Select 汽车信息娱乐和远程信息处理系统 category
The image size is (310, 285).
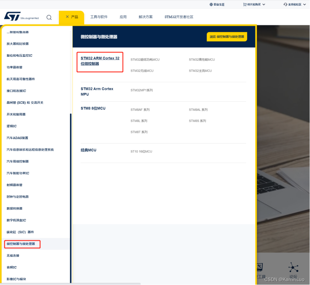tap(30, 150)
